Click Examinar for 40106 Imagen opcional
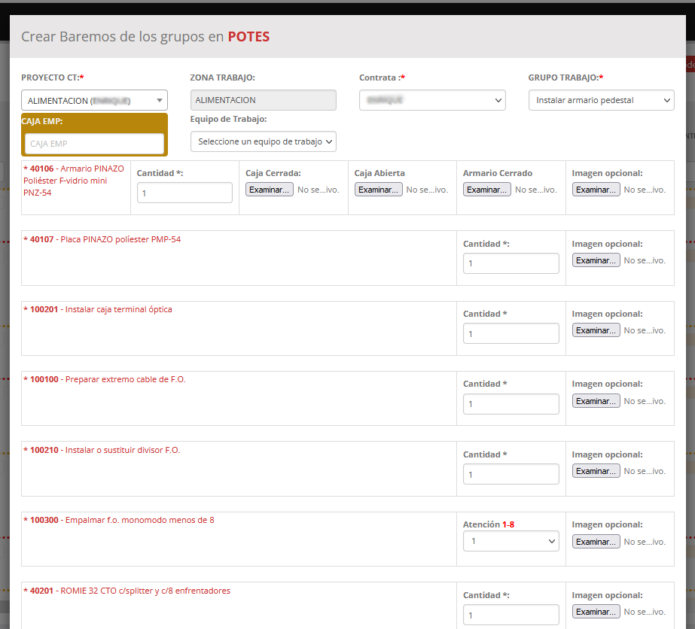This screenshot has height=629, width=695. [x=596, y=190]
